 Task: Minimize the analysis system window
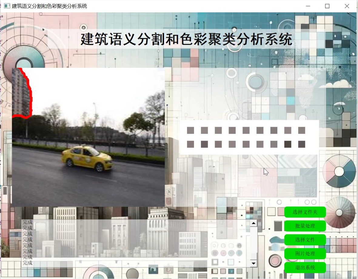[x=308, y=6]
